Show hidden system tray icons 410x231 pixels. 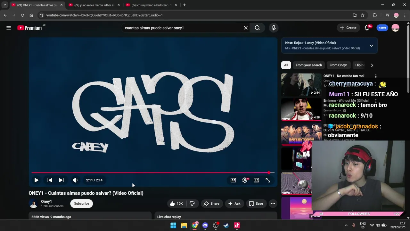pyautogui.click(x=346, y=225)
